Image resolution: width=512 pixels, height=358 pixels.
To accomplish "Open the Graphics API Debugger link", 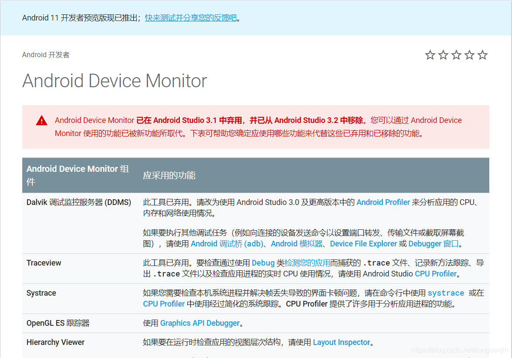I will pyautogui.click(x=200, y=323).
